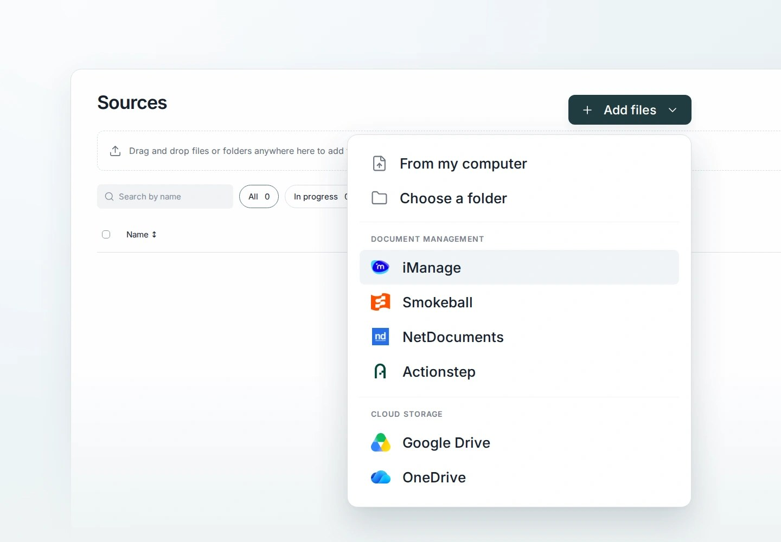Click the Google Drive triangle icon
Screen dimensions: 781x542
pos(381,442)
